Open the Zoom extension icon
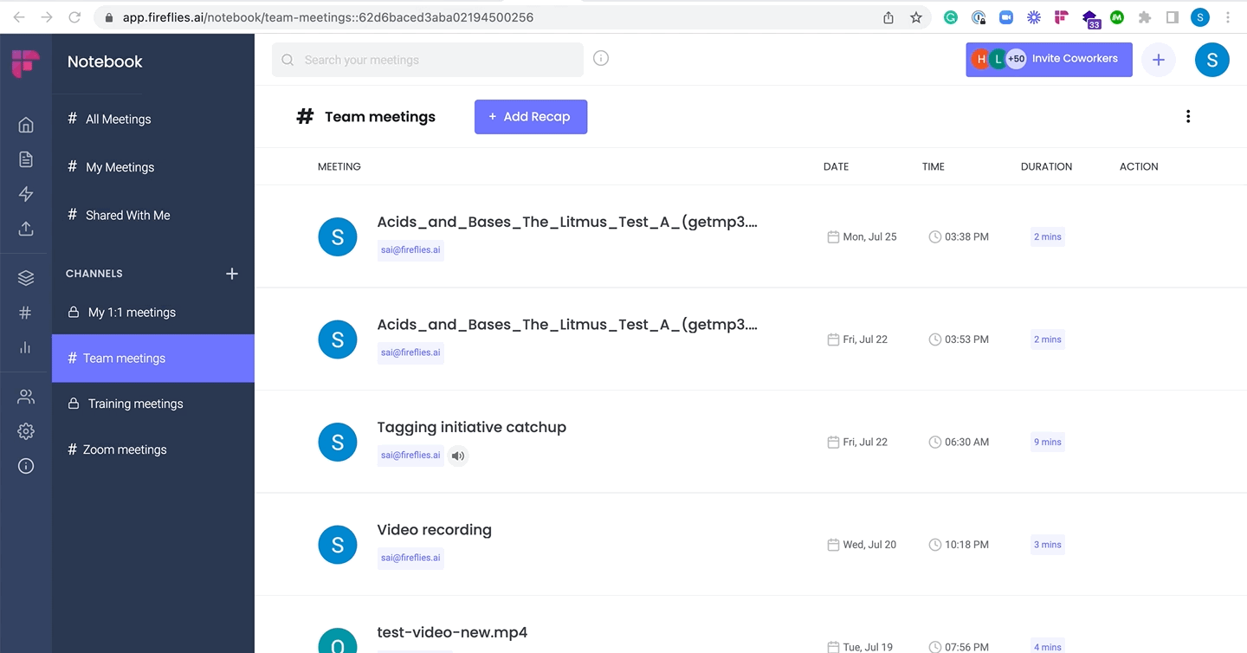 point(1006,17)
